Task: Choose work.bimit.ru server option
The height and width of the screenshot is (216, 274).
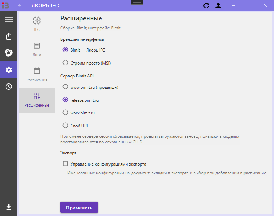Action: pyautogui.click(x=79, y=113)
